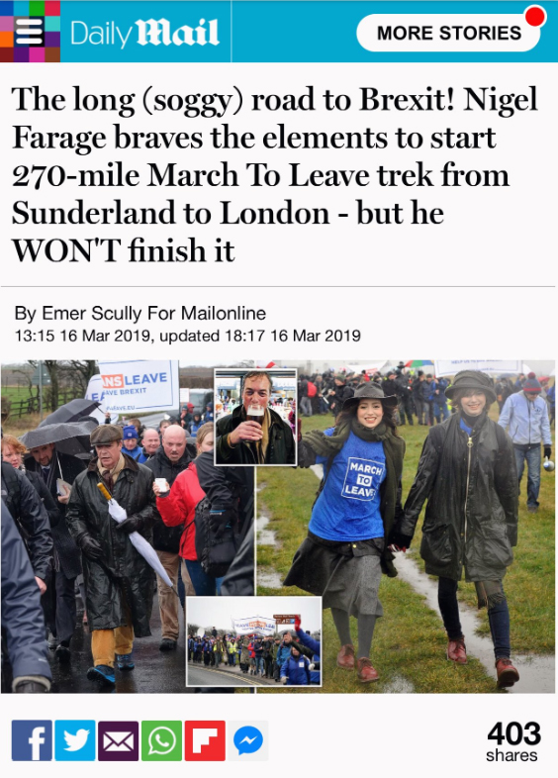This screenshot has height=778, width=558.
Task: Open the inset photo of marching crowd
Action: coord(254,641)
